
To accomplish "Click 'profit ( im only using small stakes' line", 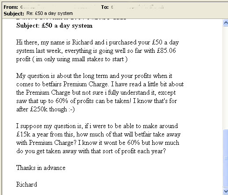I will (x=72, y=59).
